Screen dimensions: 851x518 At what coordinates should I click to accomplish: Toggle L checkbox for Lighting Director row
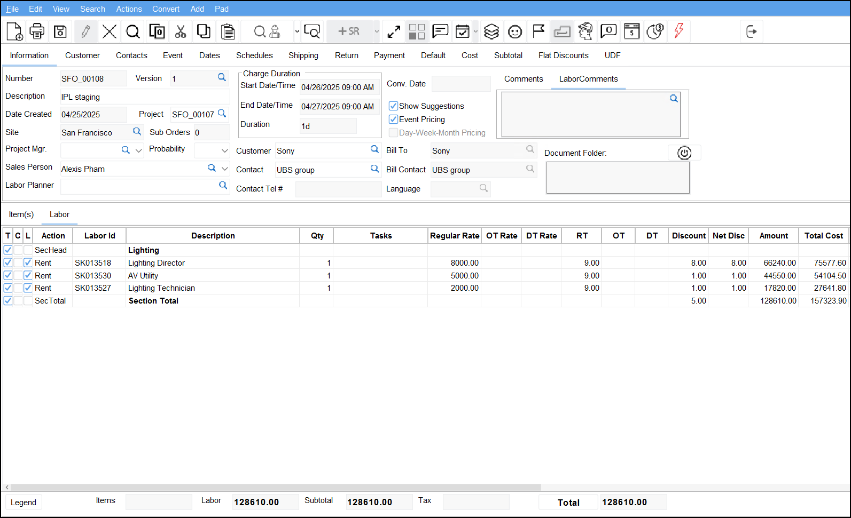click(x=28, y=263)
